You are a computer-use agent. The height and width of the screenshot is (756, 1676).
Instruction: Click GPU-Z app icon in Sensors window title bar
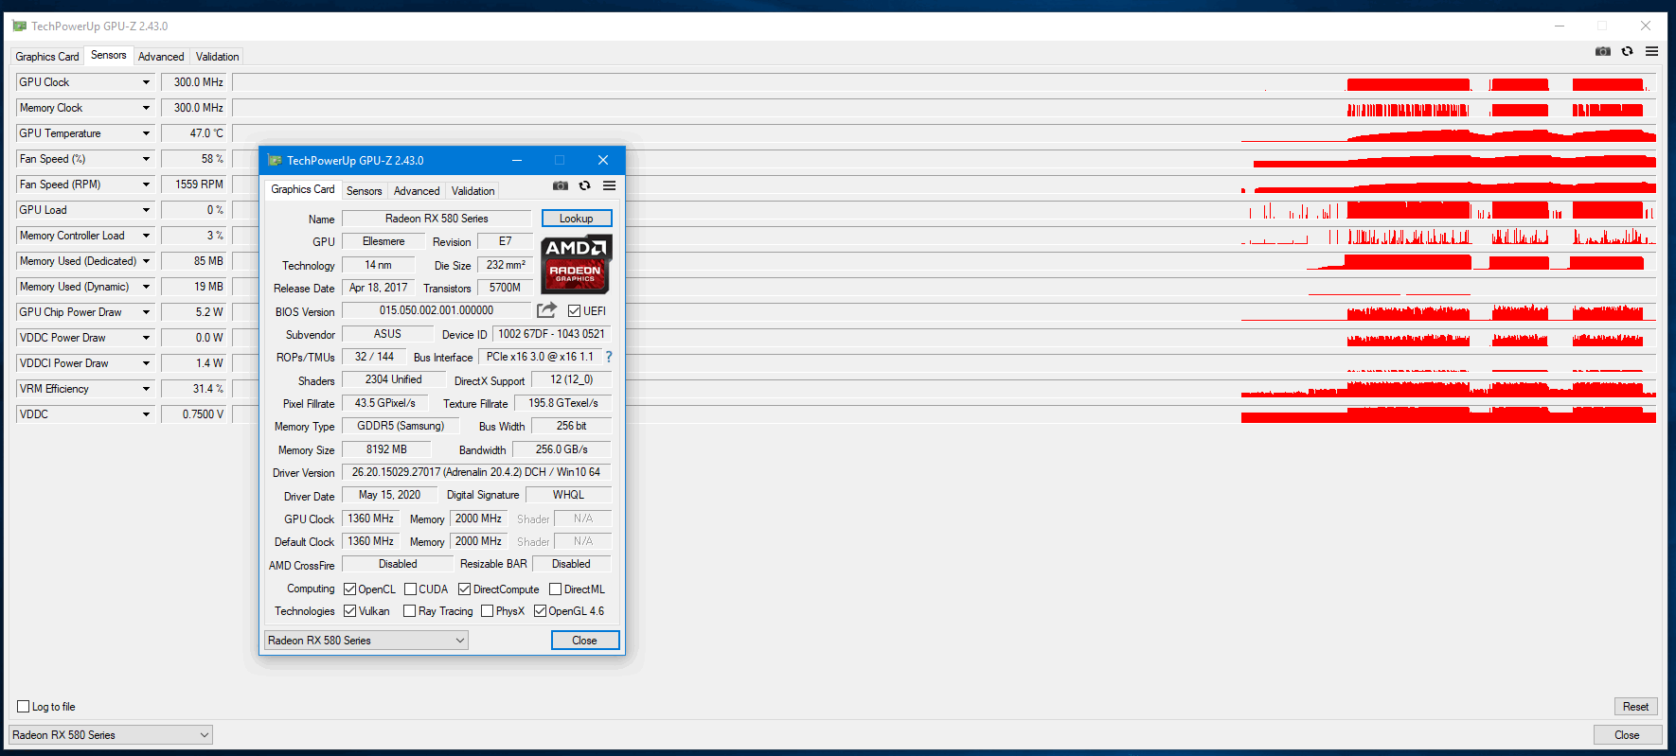click(19, 26)
